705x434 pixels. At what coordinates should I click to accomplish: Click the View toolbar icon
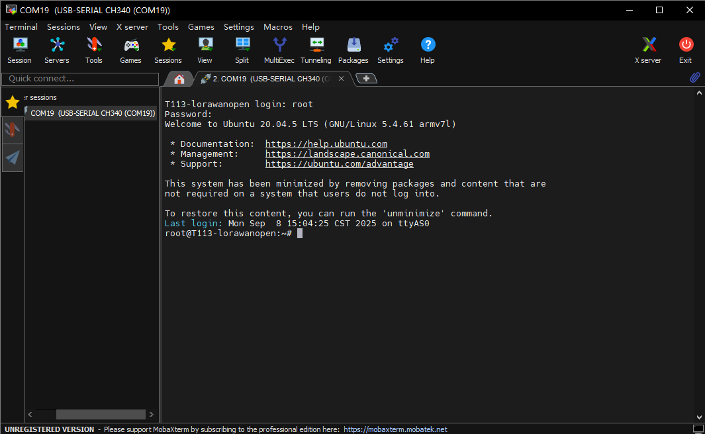[x=205, y=50]
